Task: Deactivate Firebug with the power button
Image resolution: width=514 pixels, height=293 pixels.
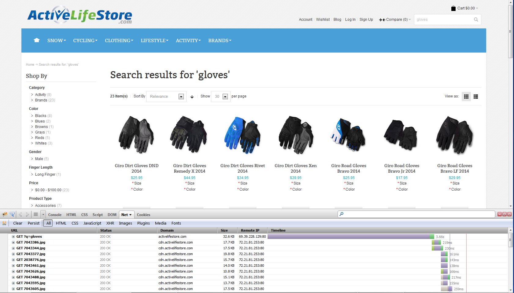Action: 509,214
